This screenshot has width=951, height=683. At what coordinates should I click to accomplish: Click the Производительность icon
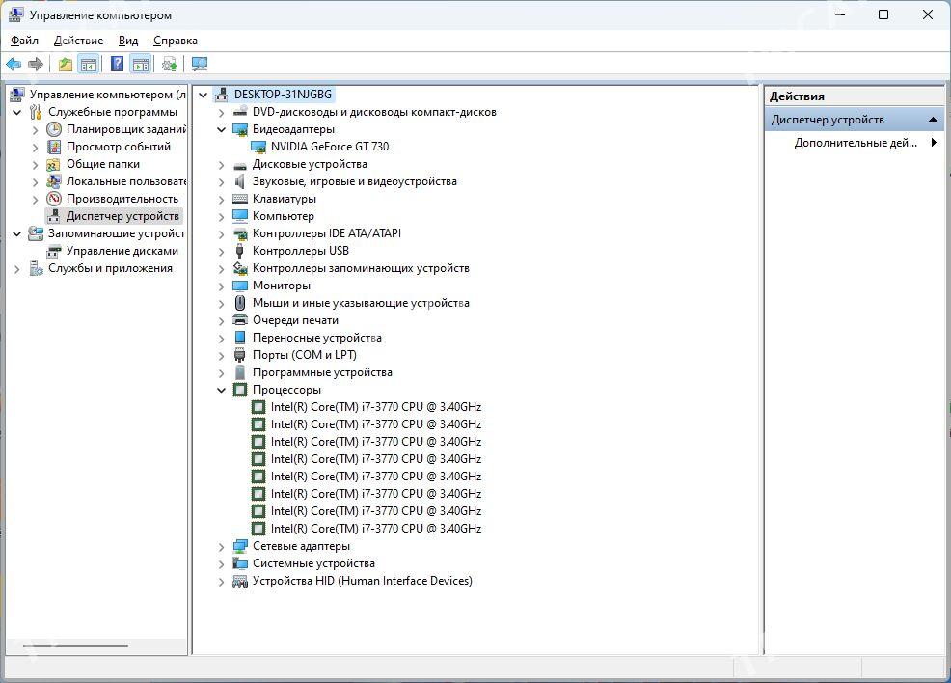54,199
